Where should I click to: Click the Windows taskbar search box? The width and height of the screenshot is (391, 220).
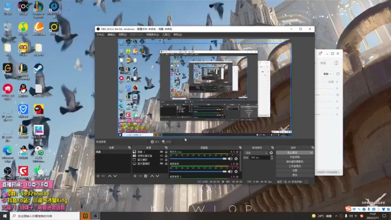tap(45, 216)
